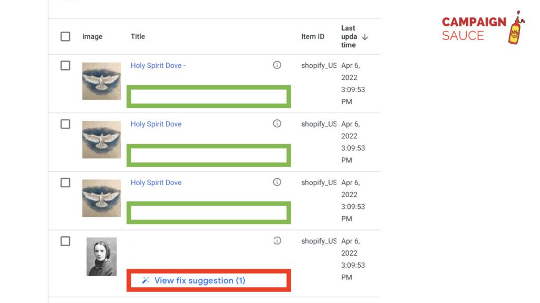Click the Campaign Sauce bottle logo
This screenshot has width=540, height=303.
tap(516, 27)
